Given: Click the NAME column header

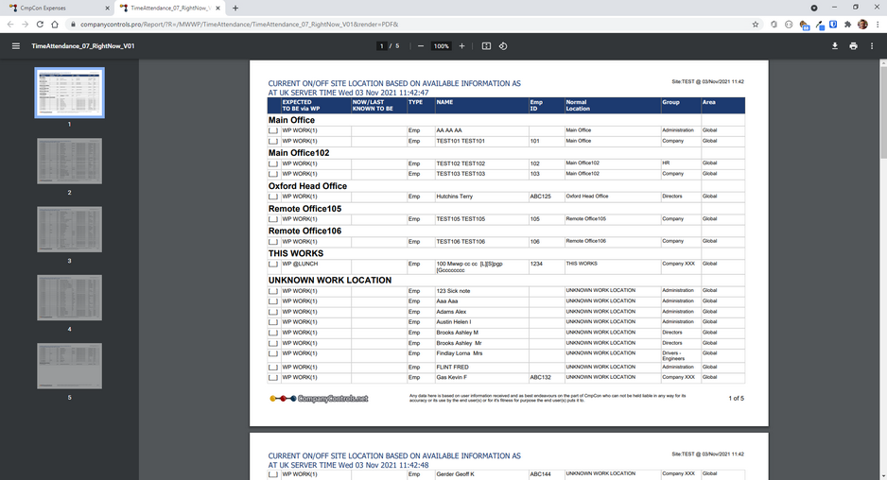Looking at the screenshot, I should tap(444, 102).
